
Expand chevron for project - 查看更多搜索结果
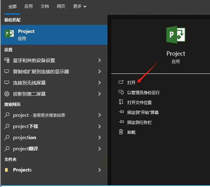[x=99, y=115]
